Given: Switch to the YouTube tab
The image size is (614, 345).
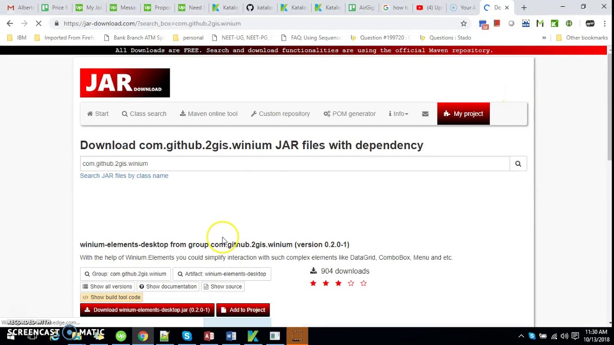Looking at the screenshot, I should [429, 8].
